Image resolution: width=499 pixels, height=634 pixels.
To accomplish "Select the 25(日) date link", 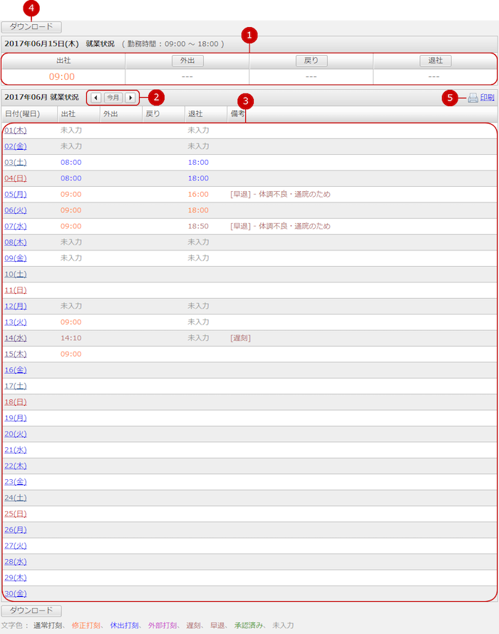I will [16, 513].
